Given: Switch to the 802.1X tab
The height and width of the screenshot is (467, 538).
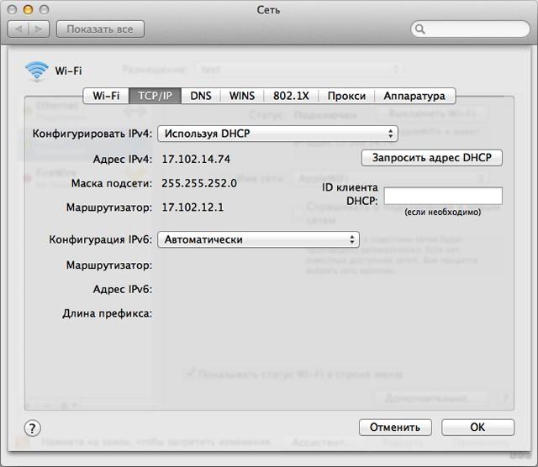Looking at the screenshot, I should (x=291, y=96).
